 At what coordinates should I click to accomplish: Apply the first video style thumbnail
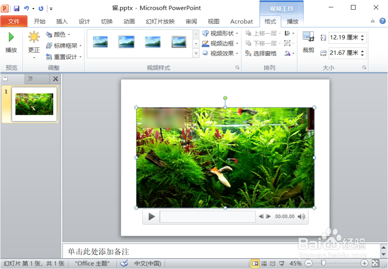click(100, 42)
